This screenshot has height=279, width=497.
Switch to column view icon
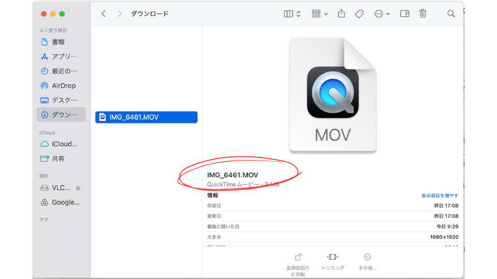[288, 14]
